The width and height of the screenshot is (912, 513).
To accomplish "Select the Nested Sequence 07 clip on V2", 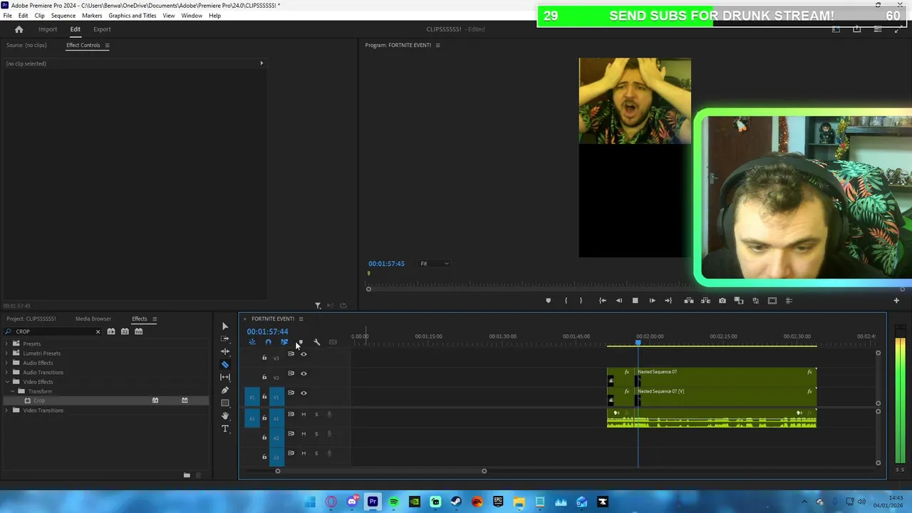I will [712, 376].
